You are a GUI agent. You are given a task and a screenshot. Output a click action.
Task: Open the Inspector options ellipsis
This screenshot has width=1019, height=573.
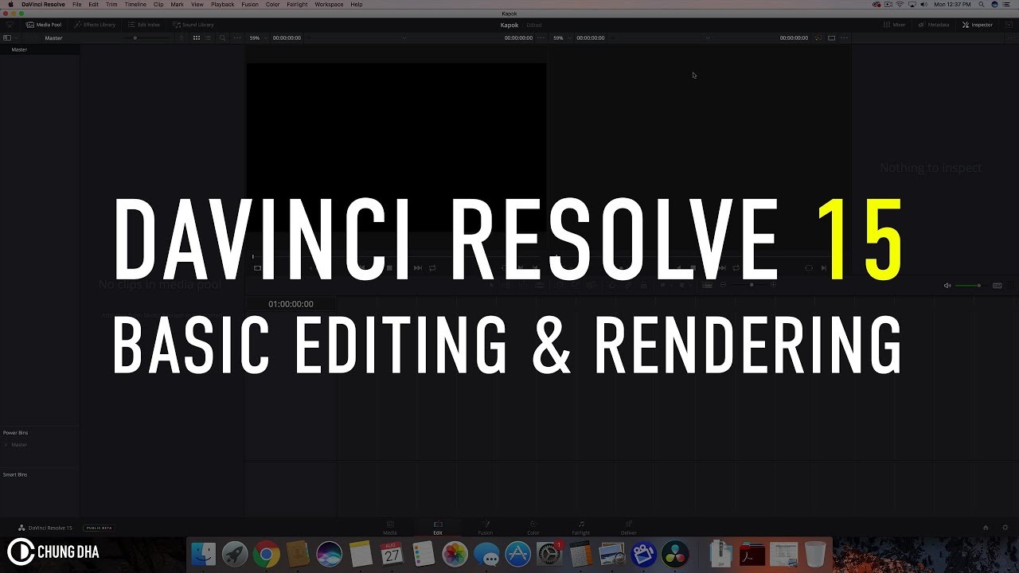coord(1010,38)
